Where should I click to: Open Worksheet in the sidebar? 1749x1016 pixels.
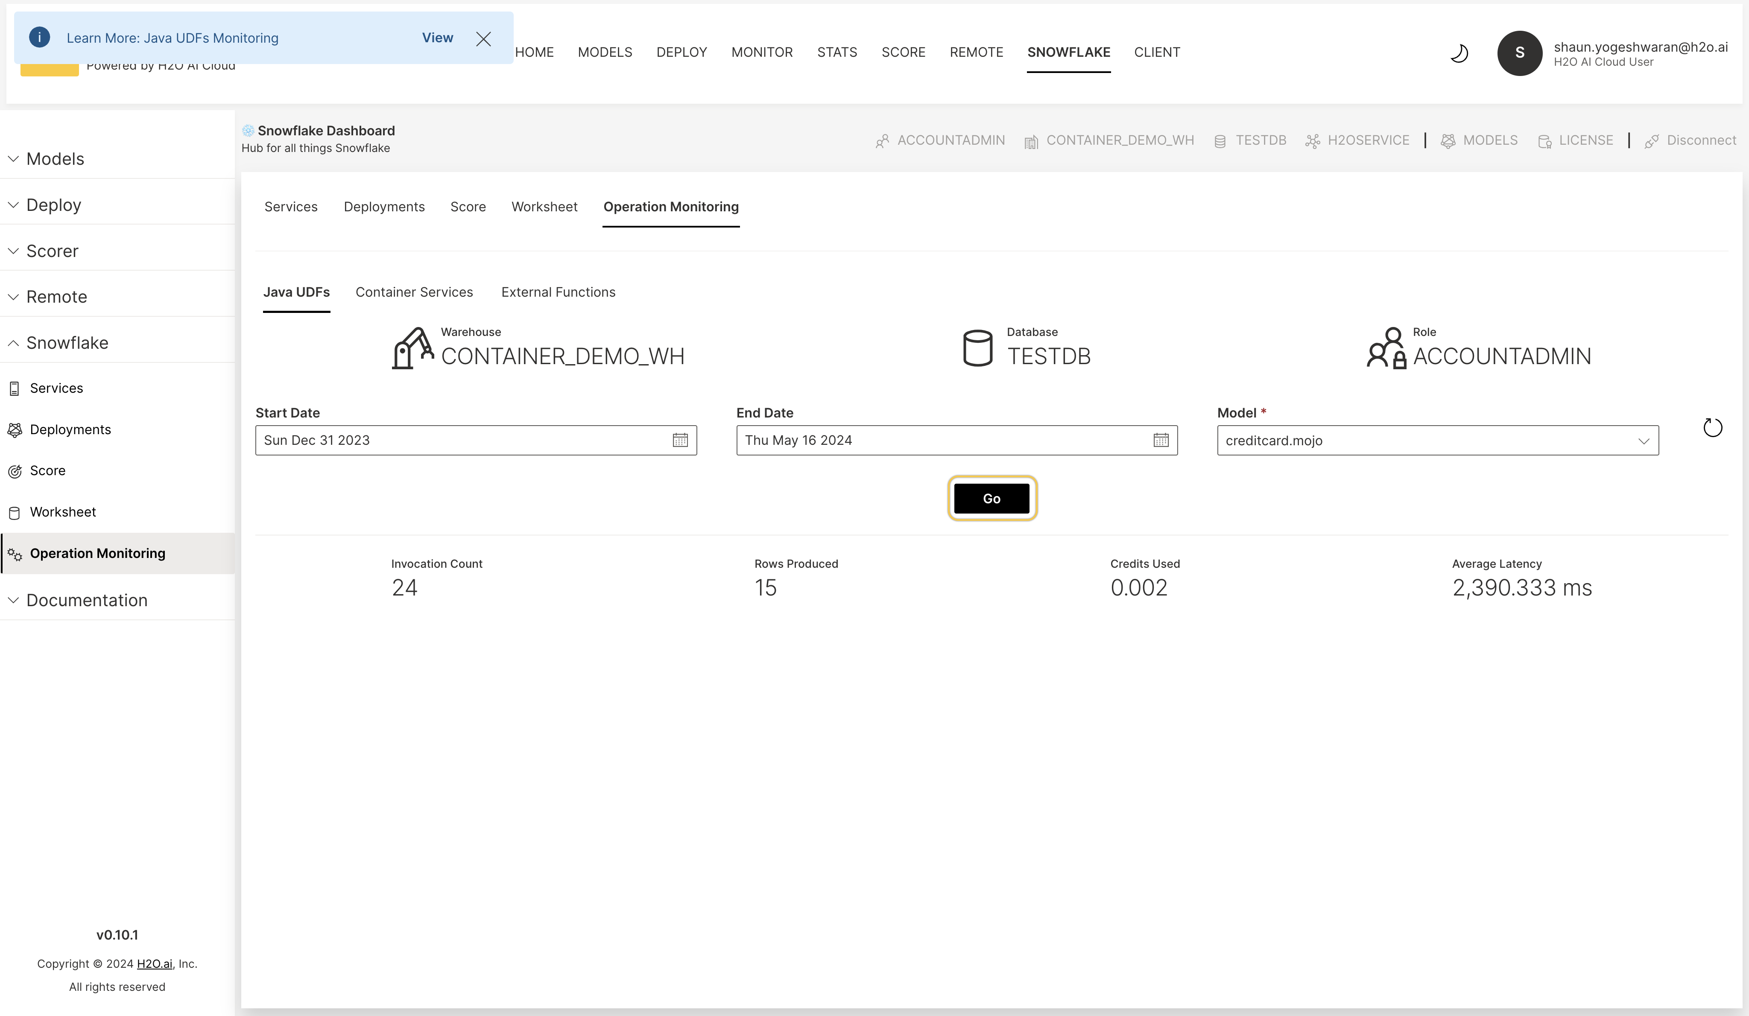[62, 512]
